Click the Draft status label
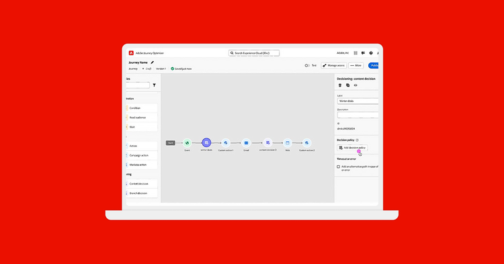This screenshot has height=264, width=504. coord(147,69)
